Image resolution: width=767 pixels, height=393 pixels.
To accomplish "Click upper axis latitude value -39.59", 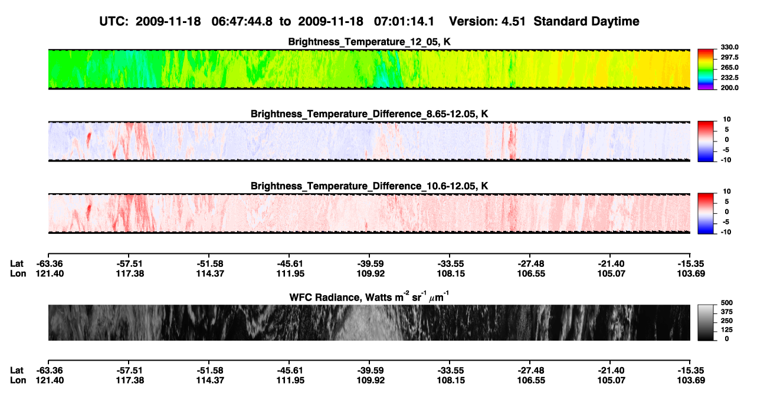I will (x=369, y=263).
